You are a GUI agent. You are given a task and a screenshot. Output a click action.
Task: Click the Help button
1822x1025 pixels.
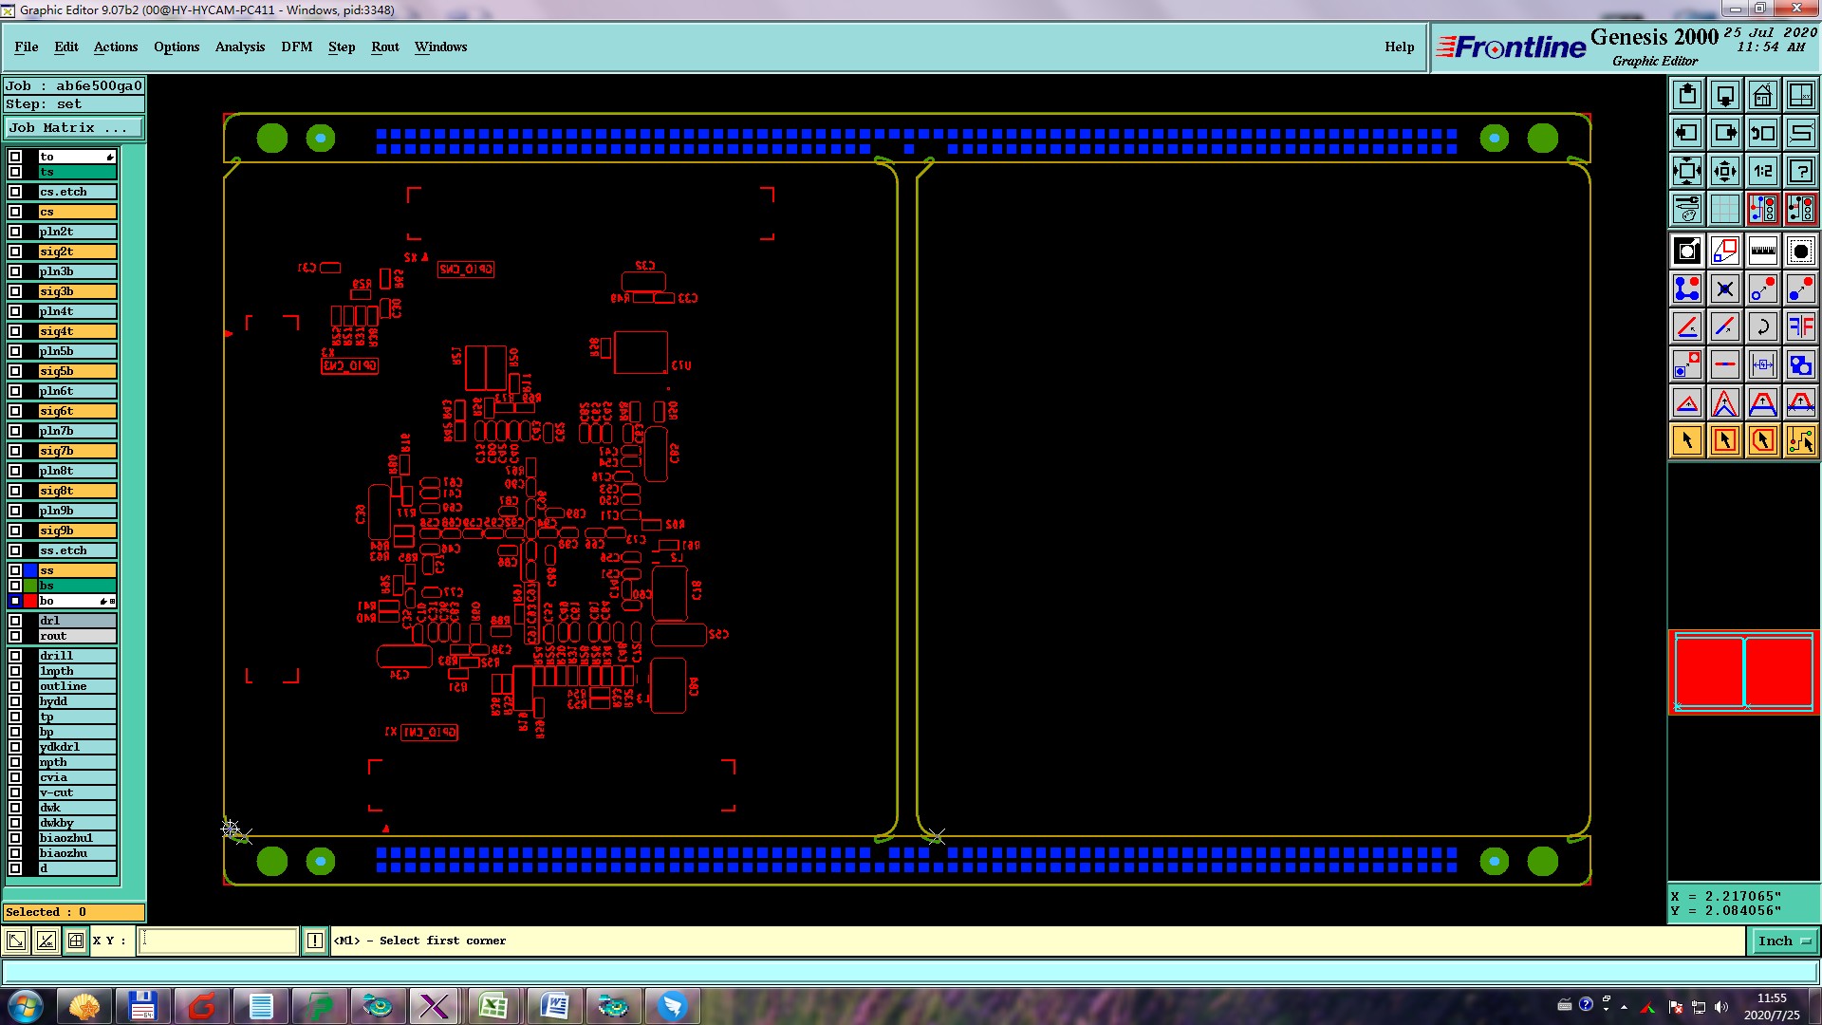pyautogui.click(x=1399, y=47)
